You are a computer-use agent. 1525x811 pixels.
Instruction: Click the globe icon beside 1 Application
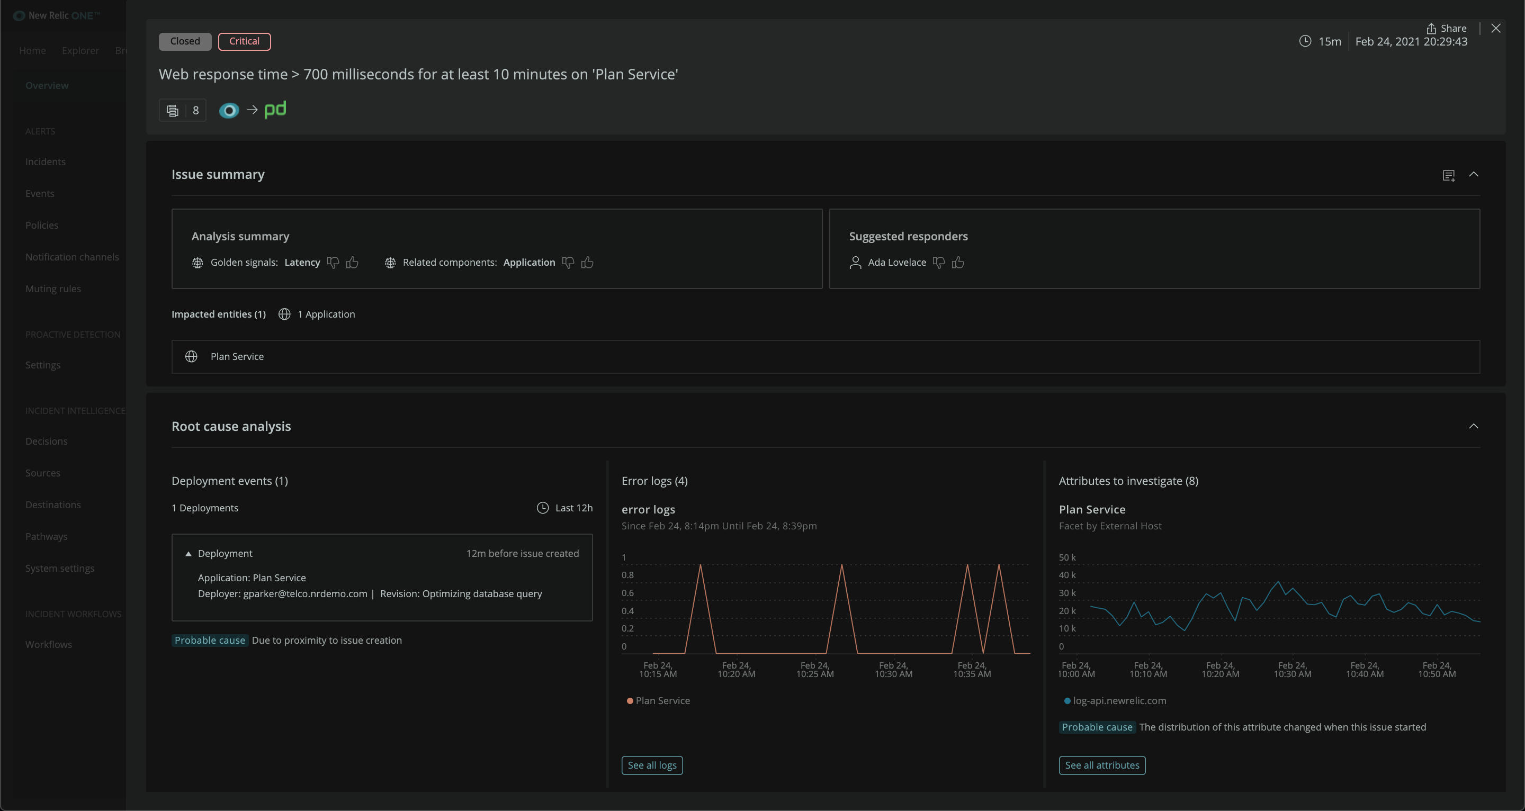285,314
